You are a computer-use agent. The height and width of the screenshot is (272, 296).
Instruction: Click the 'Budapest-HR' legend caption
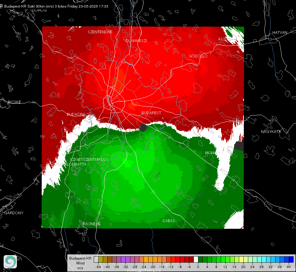(80, 258)
